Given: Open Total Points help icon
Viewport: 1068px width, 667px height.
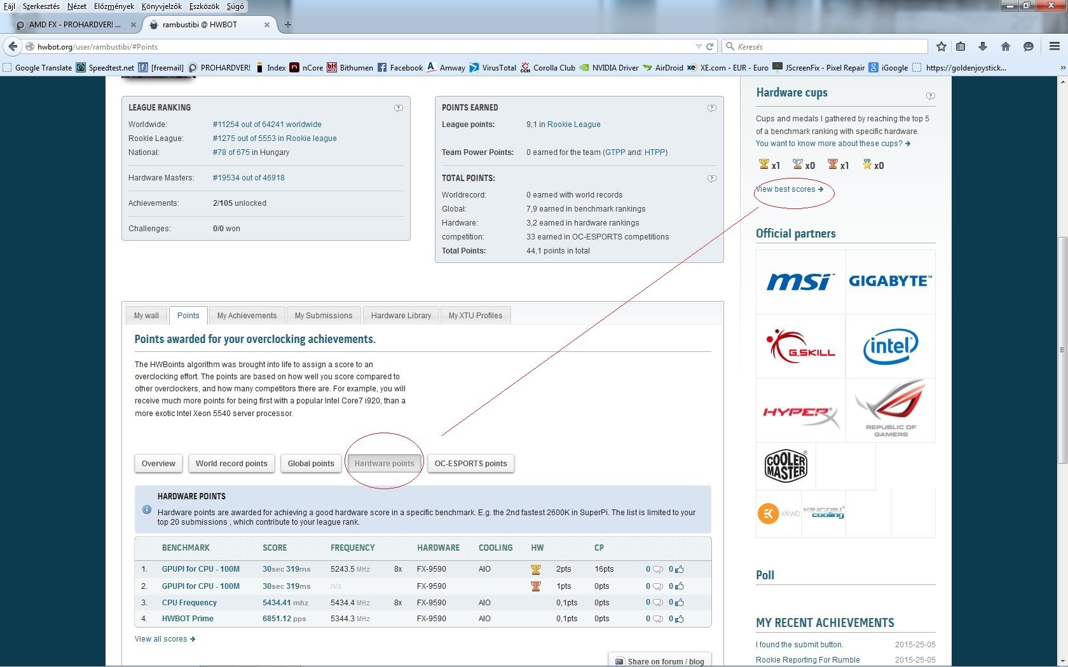Looking at the screenshot, I should 712,179.
